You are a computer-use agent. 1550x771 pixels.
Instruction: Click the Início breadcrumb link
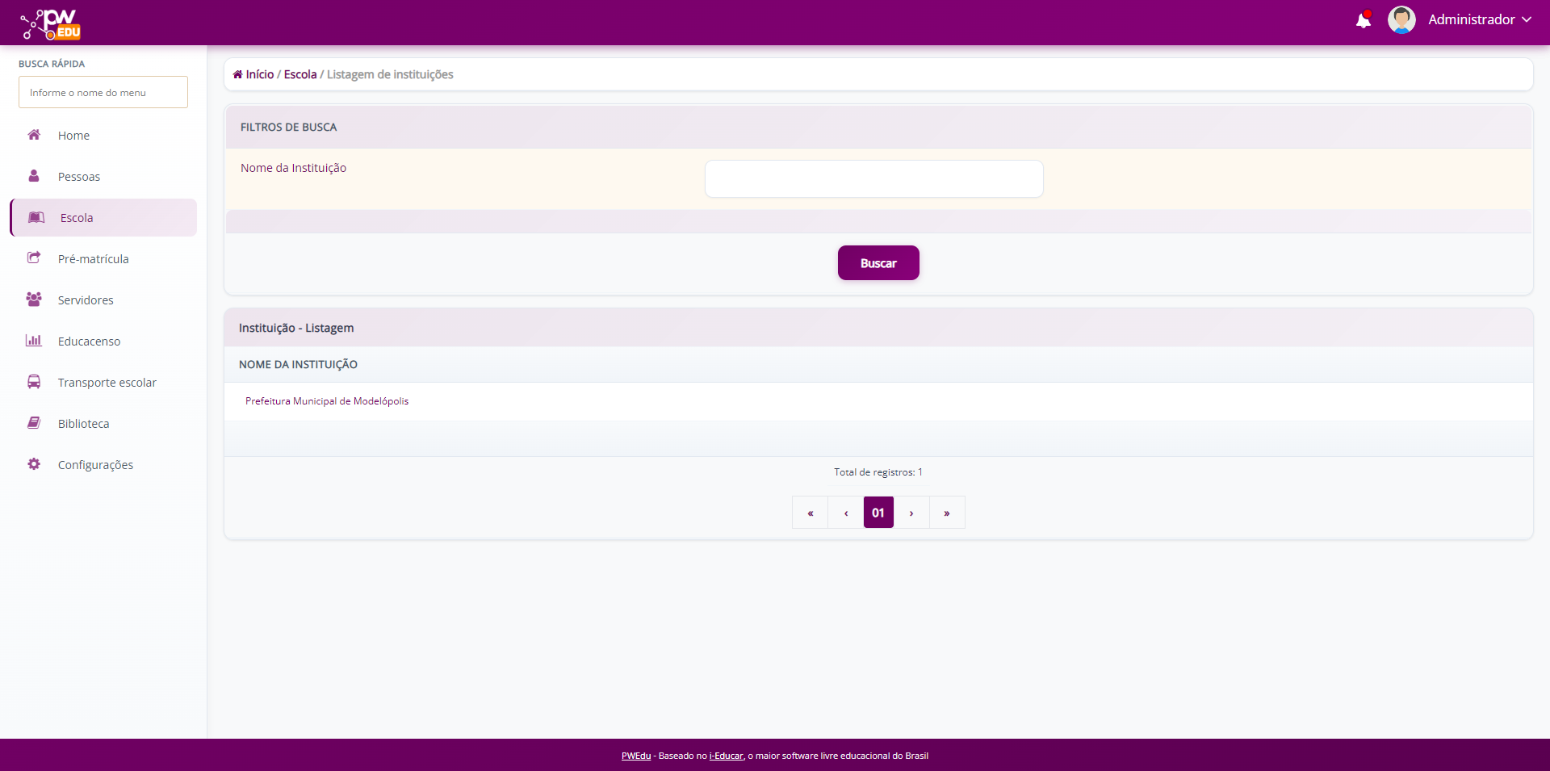(x=259, y=74)
